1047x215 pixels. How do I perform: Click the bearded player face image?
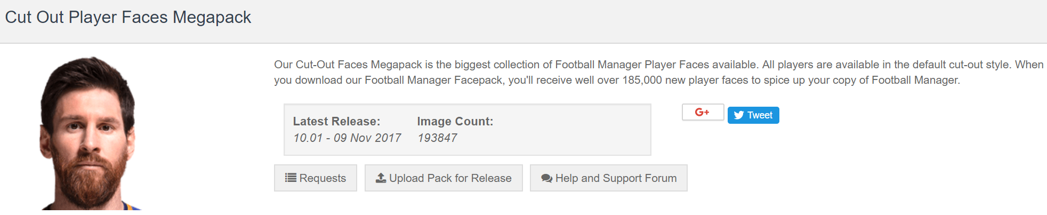[x=88, y=133]
